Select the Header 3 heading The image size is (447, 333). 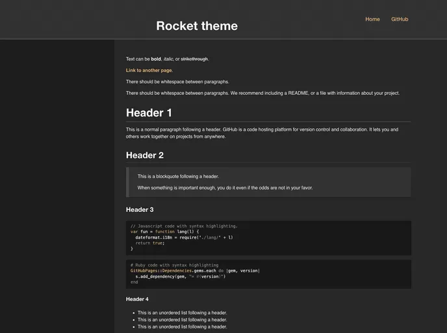(140, 209)
